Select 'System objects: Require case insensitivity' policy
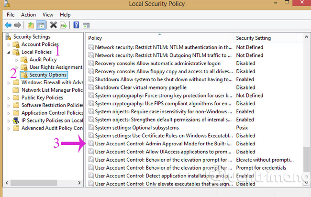 click(164, 111)
